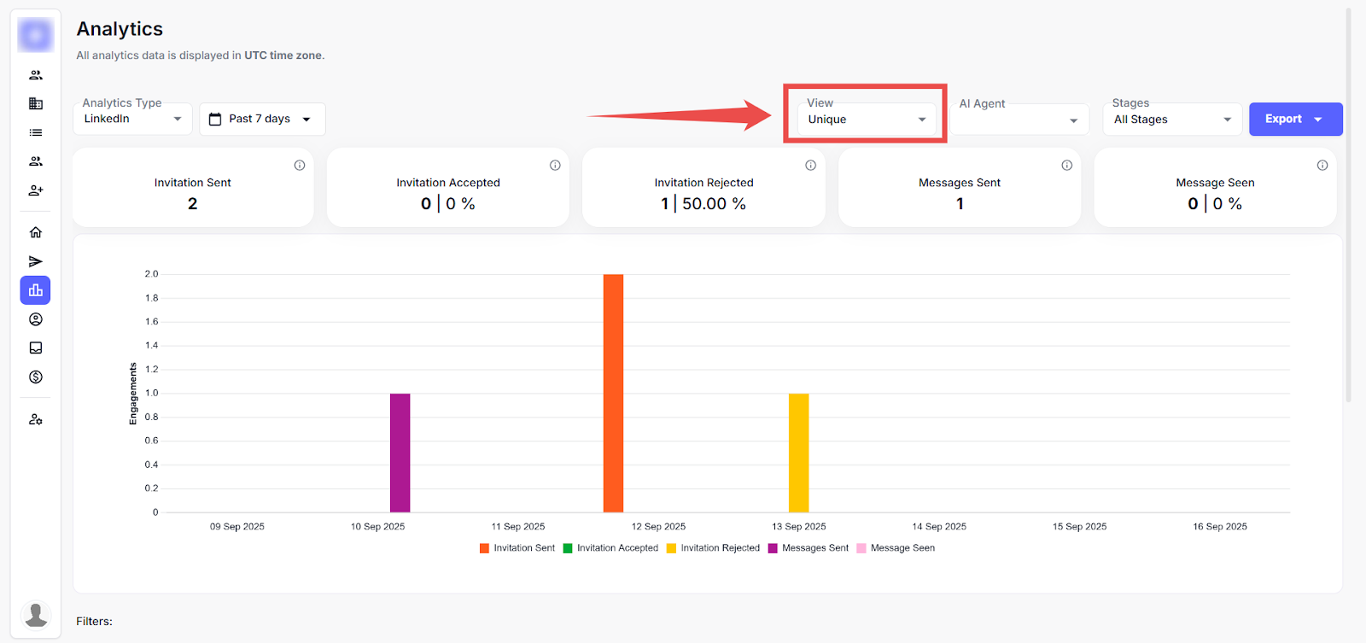Open the inbox tray icon in sidebar
The width and height of the screenshot is (1366, 643).
tap(36, 348)
